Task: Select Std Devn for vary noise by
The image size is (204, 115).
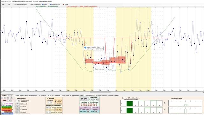Action: tap(55, 103)
